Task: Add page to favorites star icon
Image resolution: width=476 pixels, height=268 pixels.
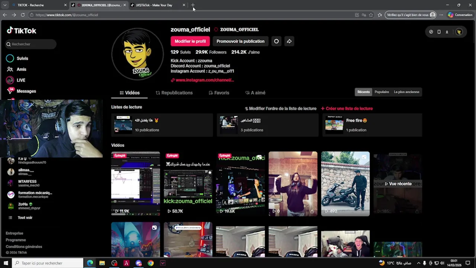Action: pyautogui.click(x=371, y=15)
